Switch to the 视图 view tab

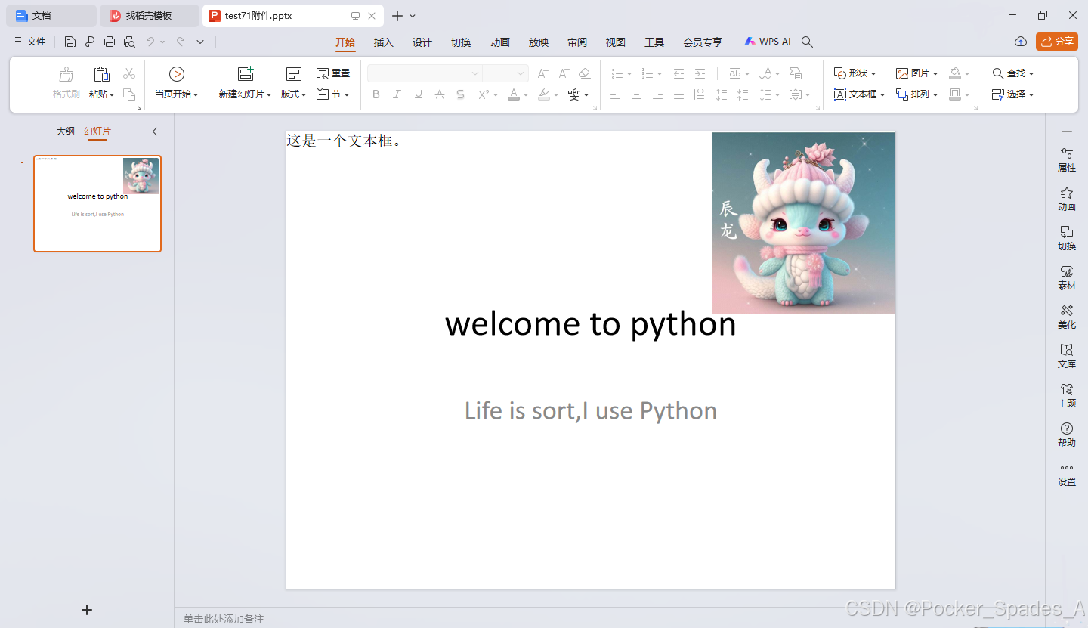[x=616, y=42]
